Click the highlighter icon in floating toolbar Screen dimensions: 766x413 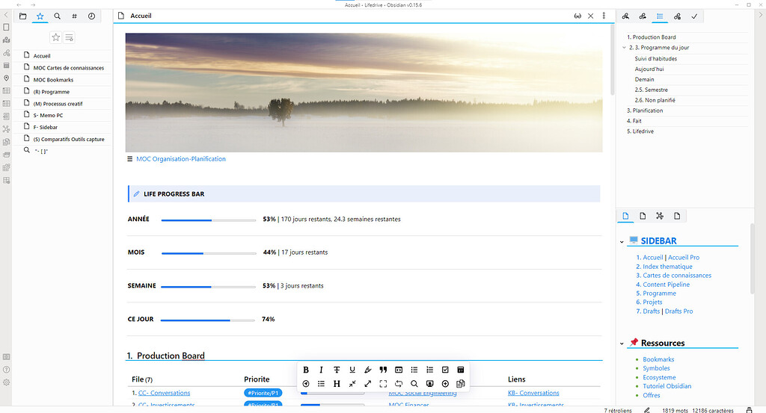coord(368,370)
